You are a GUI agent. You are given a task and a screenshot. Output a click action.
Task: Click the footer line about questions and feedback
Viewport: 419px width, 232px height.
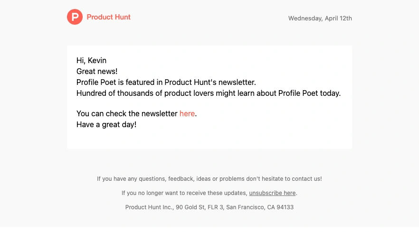(209, 178)
